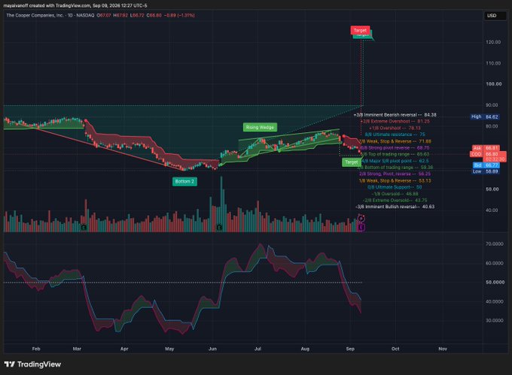Click the 4/8 Major S/R pivot point 62.5 line
This screenshot has height=375, width=512.
395,161
